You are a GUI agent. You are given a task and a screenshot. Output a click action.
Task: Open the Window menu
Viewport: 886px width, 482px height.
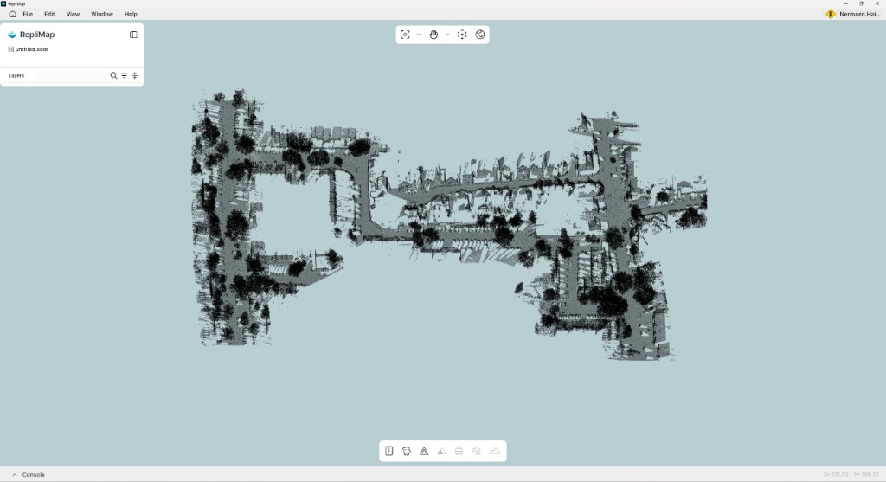[x=102, y=14]
